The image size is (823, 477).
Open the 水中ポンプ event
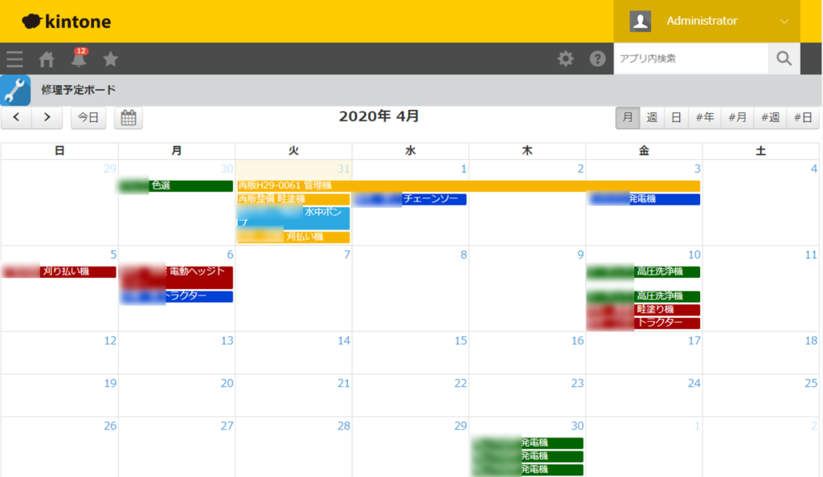tap(293, 218)
